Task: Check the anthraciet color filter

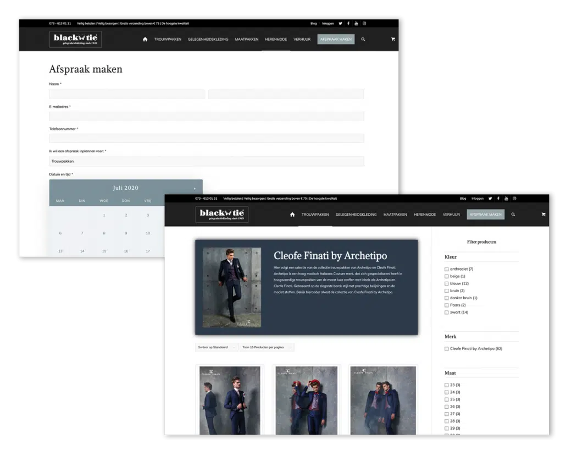Action: tap(447, 269)
